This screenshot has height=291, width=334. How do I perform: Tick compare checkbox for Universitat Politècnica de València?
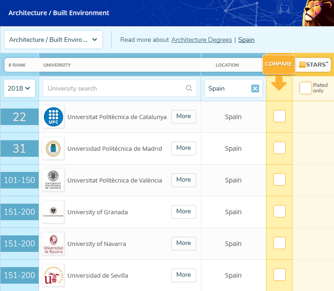tap(279, 179)
